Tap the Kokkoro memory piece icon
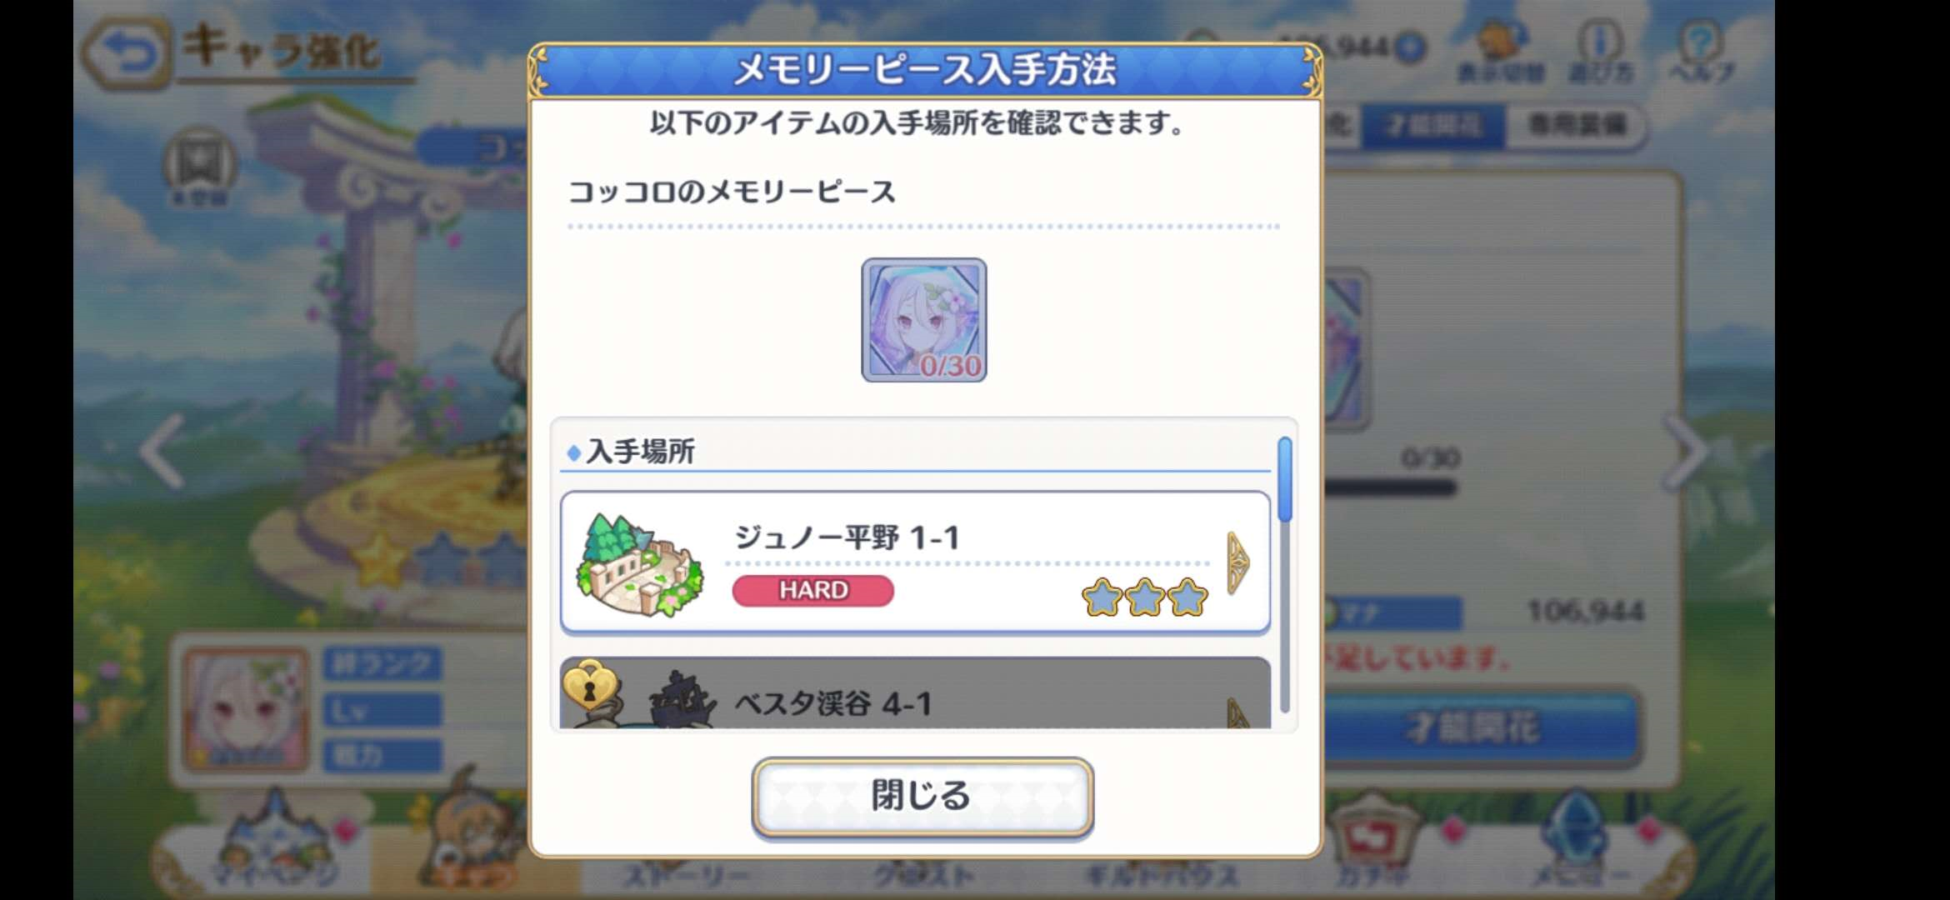Screen dimensions: 1950x900 pos(923,320)
